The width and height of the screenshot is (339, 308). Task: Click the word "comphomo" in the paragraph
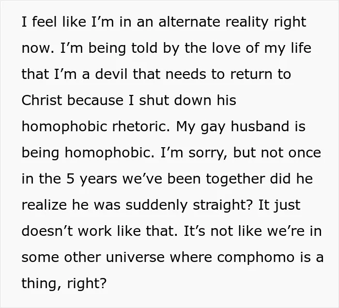point(256,258)
